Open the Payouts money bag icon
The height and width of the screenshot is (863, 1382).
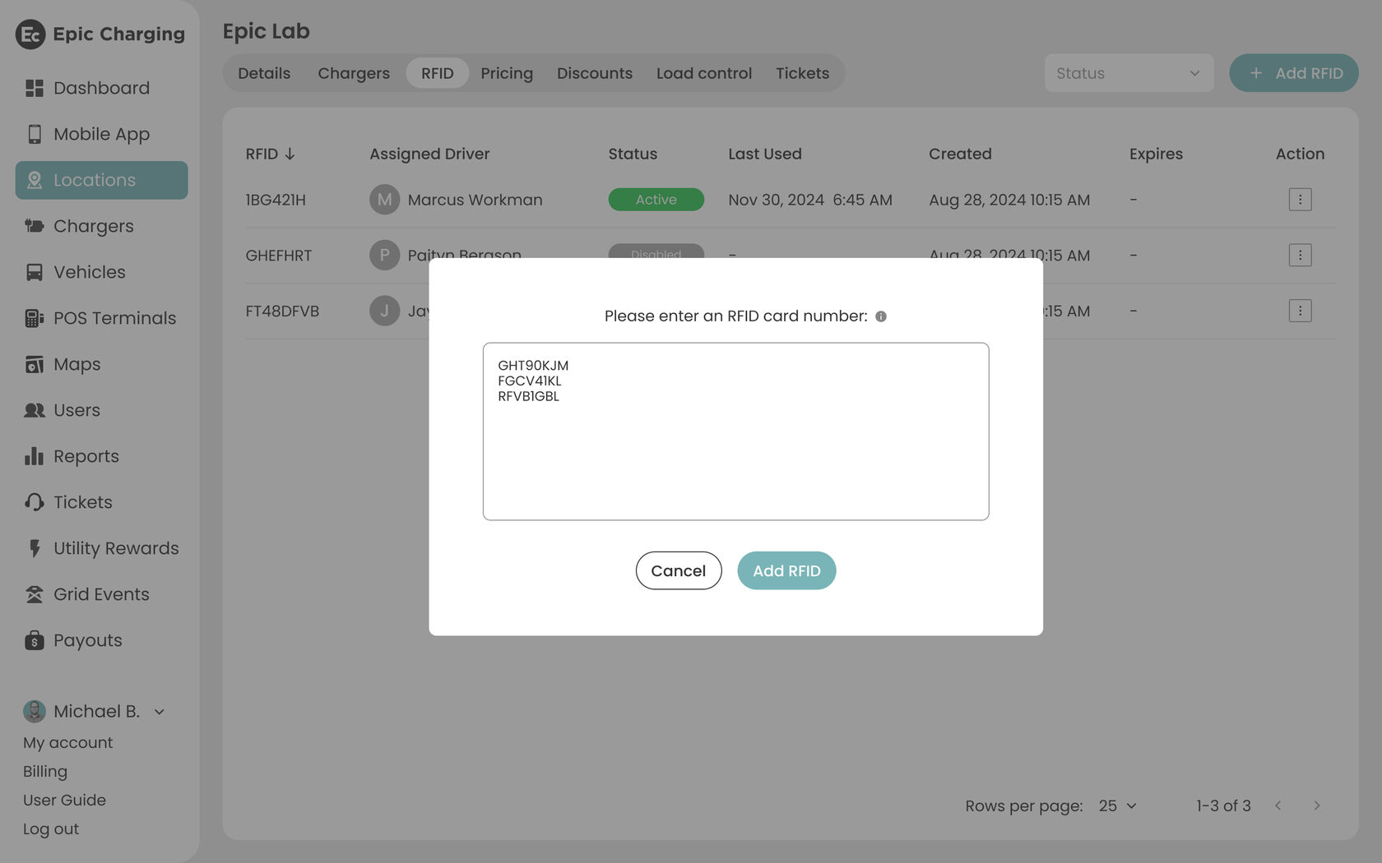[34, 640]
